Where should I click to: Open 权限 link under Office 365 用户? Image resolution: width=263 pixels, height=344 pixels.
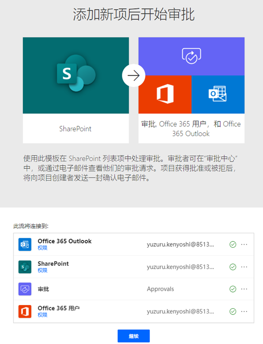(x=43, y=315)
